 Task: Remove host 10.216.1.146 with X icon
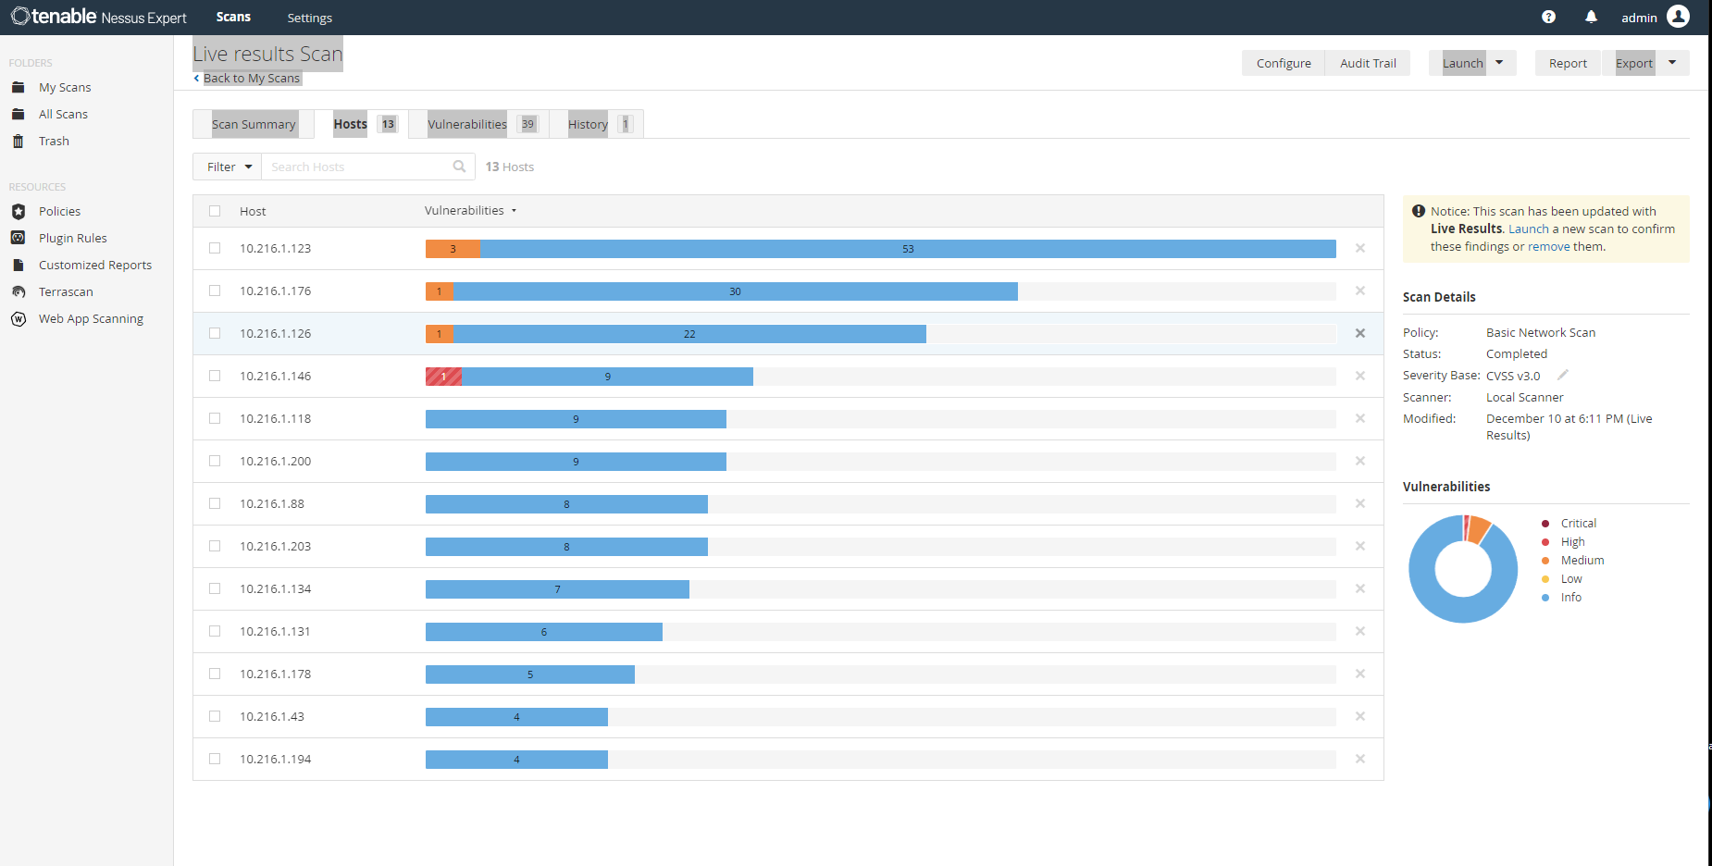click(x=1360, y=376)
